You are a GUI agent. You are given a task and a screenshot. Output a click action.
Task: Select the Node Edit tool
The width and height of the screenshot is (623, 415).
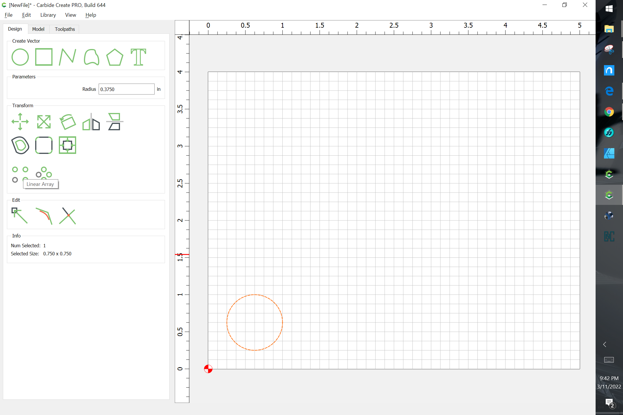click(x=20, y=216)
